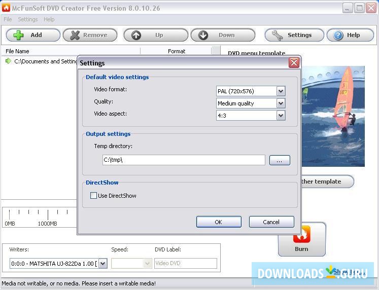Click the Add button label
Image resolution: width=379 pixels, height=290 pixels.
36,35
